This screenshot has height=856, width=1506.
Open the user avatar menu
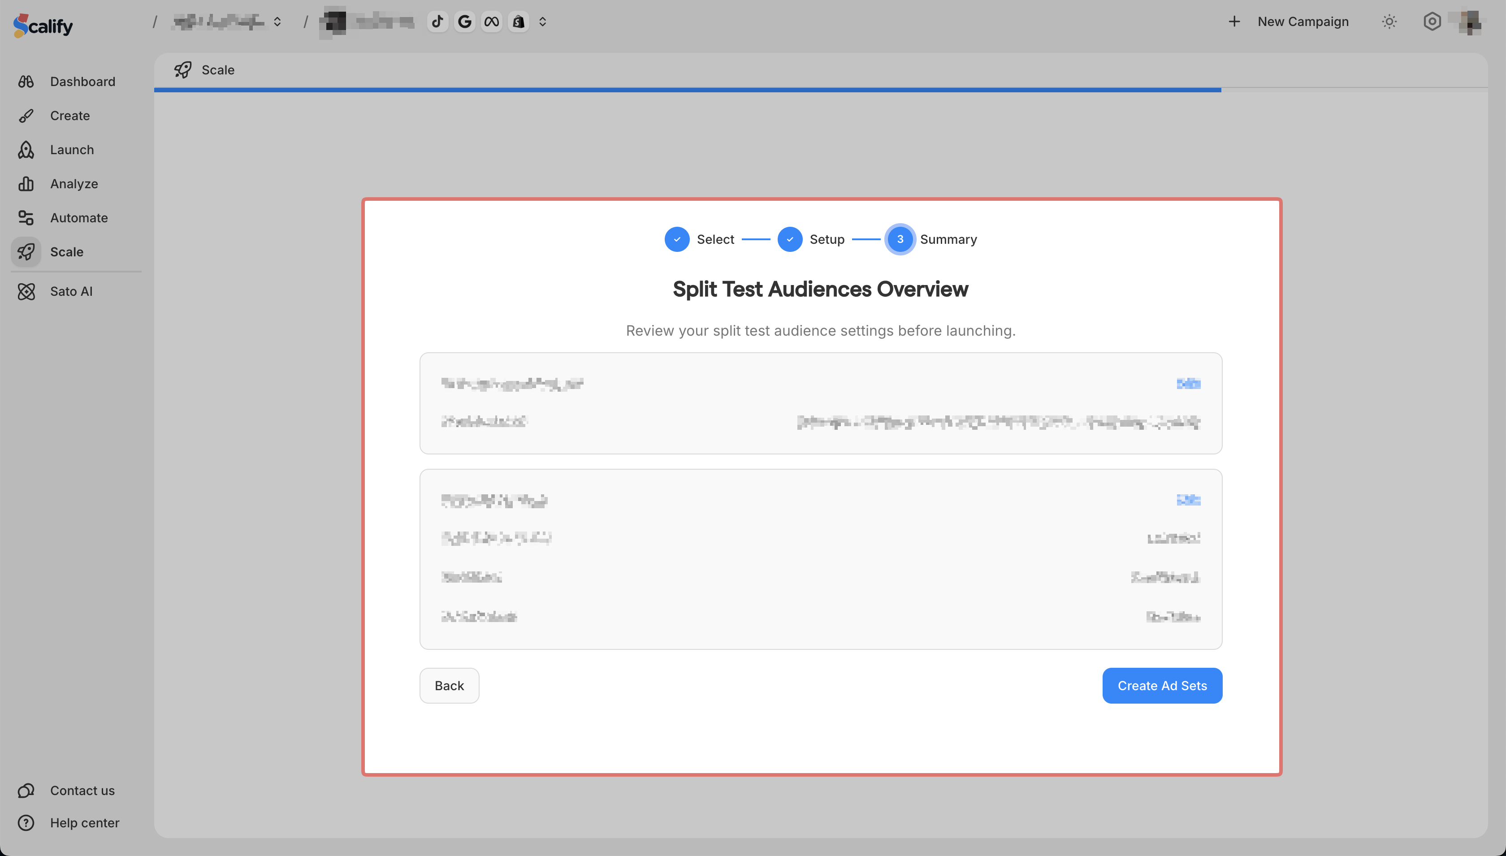click(x=1469, y=22)
